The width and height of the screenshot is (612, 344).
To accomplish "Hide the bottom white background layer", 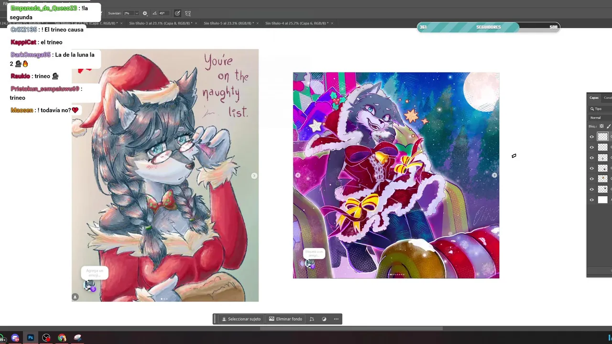I will 591,200.
